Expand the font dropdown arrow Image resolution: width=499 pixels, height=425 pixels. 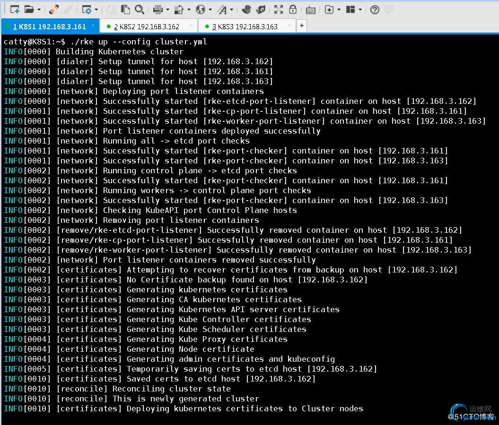(231, 9)
